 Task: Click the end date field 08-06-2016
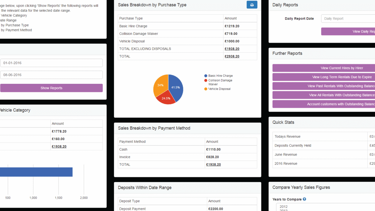coord(51,75)
